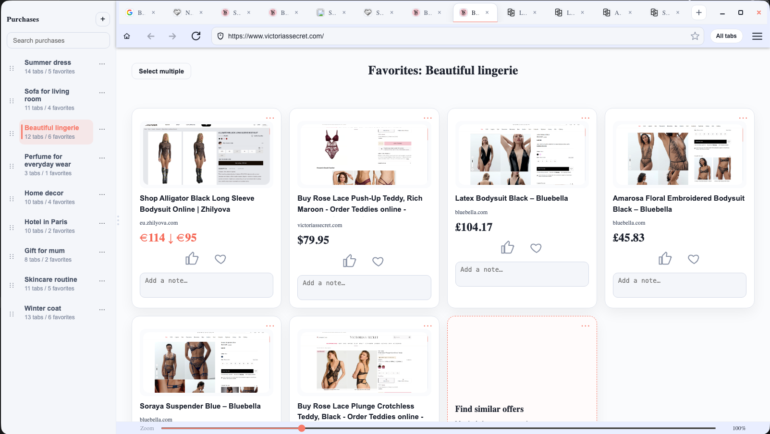Favorite the Amarosa Floral Bodysuit with heart
This screenshot has width=770, height=434.
[694, 259]
